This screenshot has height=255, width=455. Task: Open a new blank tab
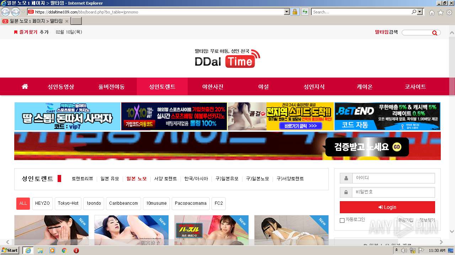pos(76,21)
